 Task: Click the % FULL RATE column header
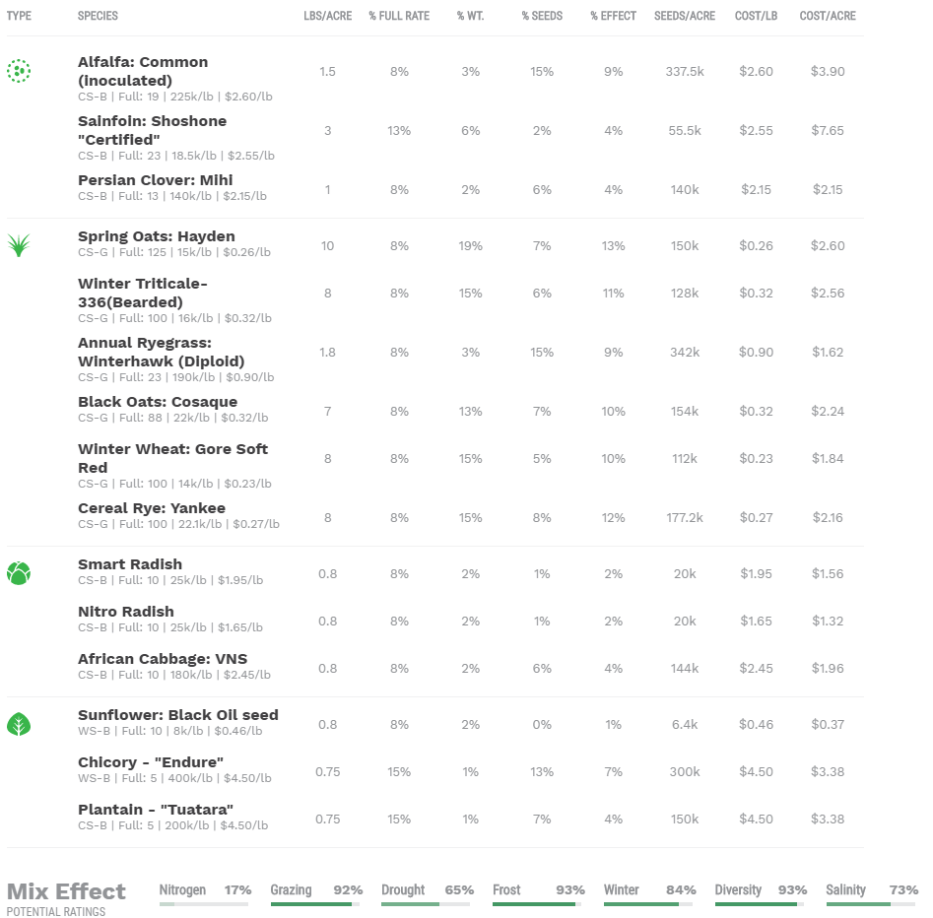click(399, 16)
